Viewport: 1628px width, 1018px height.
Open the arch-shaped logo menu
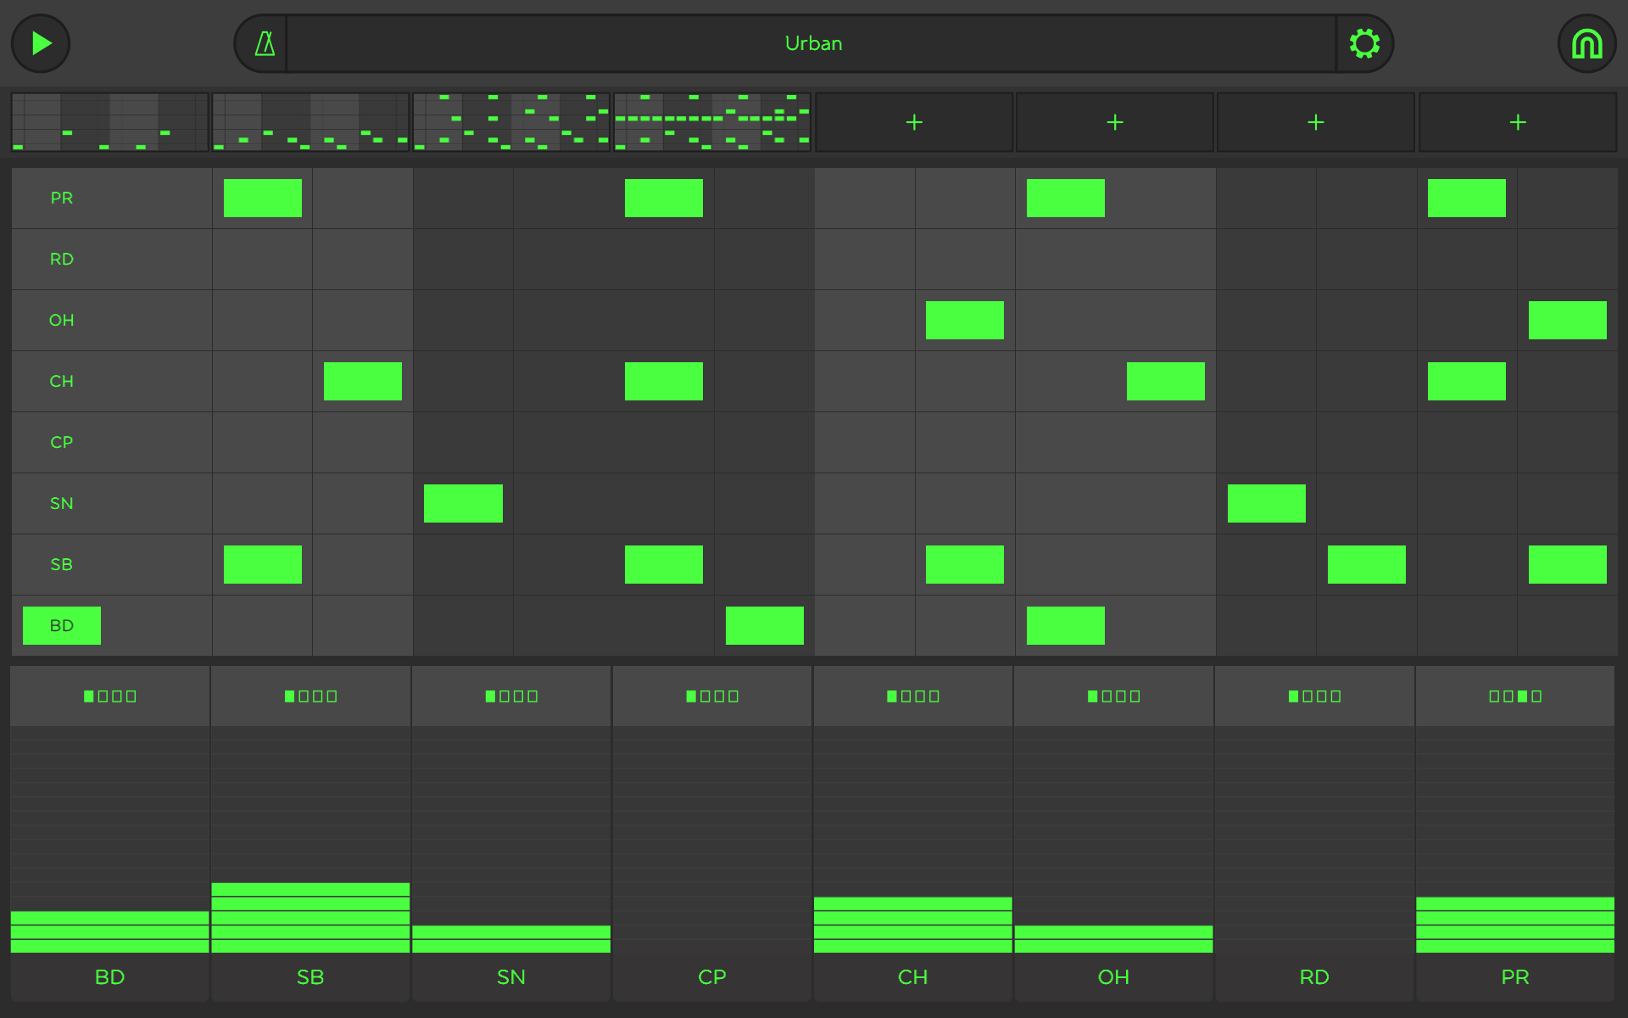(1586, 43)
